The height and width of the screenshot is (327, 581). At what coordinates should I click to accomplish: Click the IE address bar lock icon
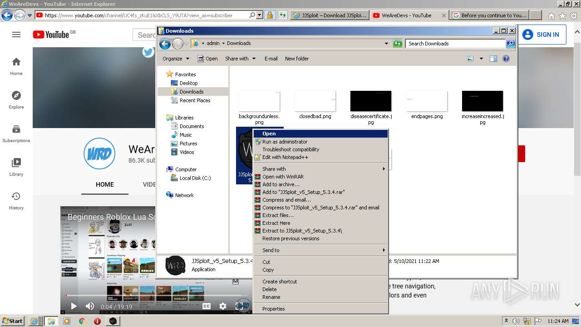(270, 15)
